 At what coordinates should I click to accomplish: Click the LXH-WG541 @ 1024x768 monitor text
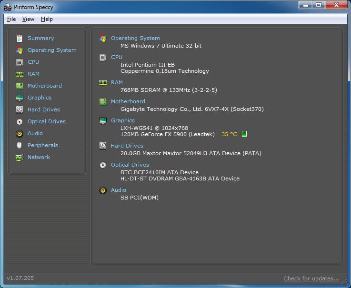[x=154, y=128]
